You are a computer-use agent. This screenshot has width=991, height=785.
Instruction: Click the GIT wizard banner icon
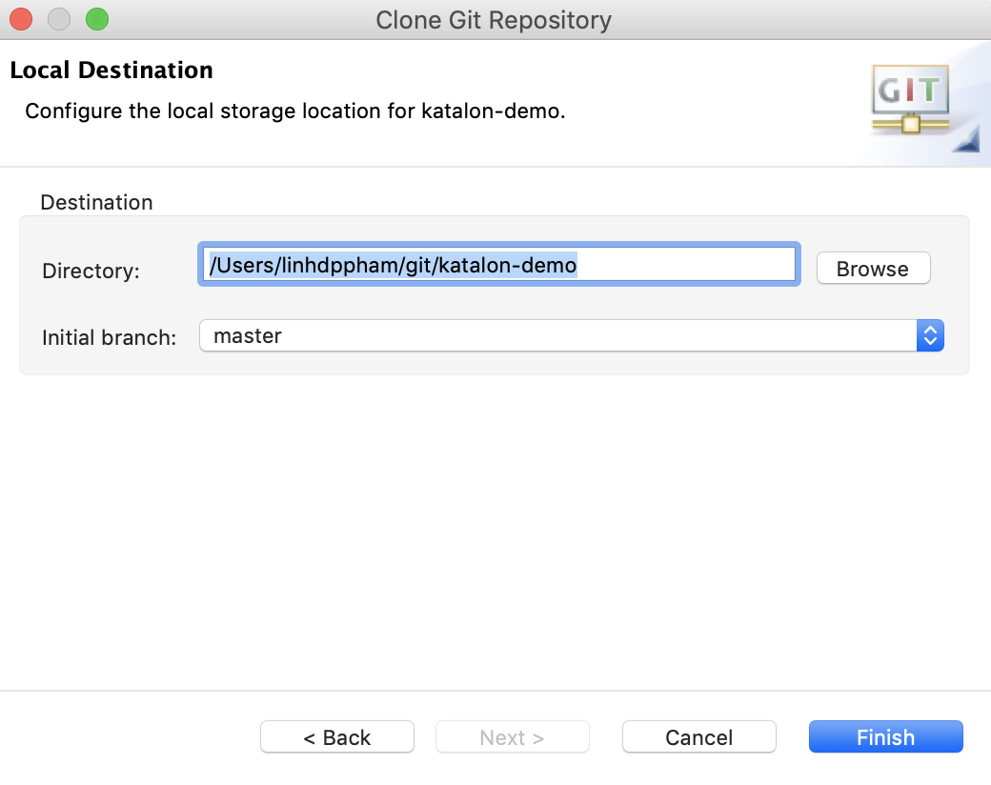(x=911, y=101)
